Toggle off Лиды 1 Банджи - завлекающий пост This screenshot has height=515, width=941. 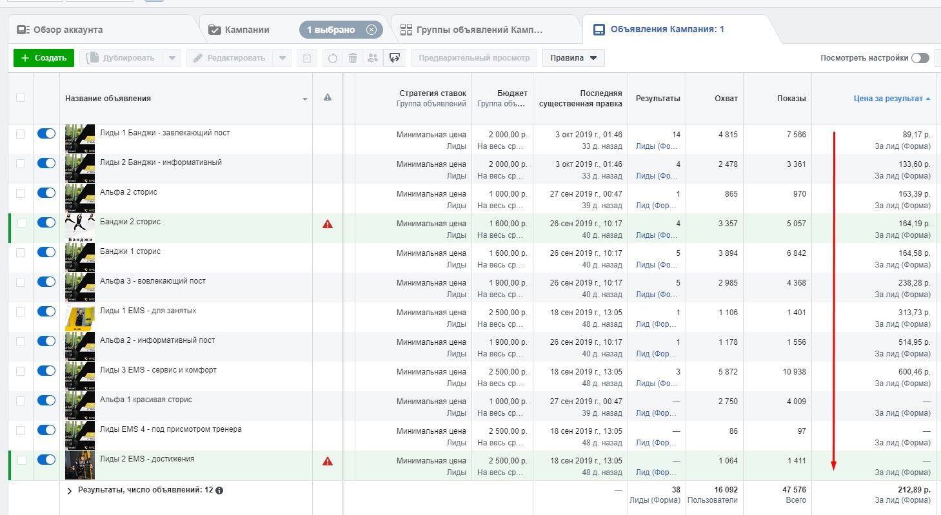click(x=46, y=134)
